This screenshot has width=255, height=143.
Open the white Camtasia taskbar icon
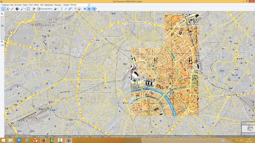[x=60, y=140]
